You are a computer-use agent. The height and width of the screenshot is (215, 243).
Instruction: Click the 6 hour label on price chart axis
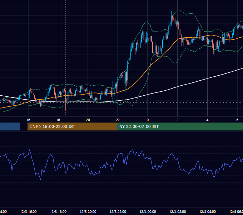point(237,120)
